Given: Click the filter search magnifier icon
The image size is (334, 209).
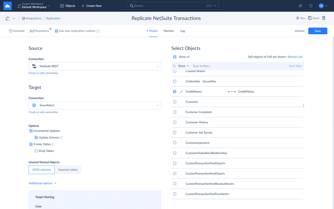Looking at the screenshot, I should 174,66.
